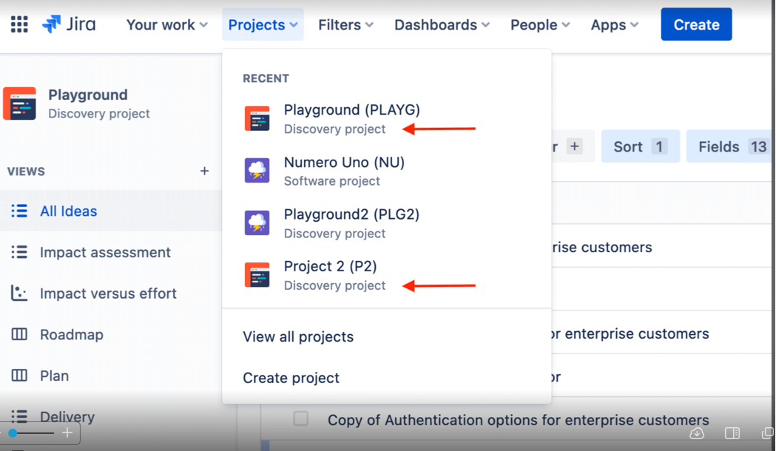Click the blue Create button
The image size is (776, 451).
click(x=695, y=24)
